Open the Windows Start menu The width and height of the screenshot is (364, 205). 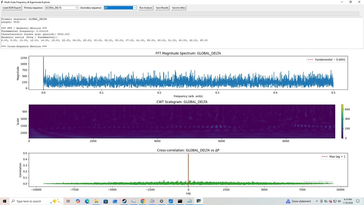pos(4,201)
